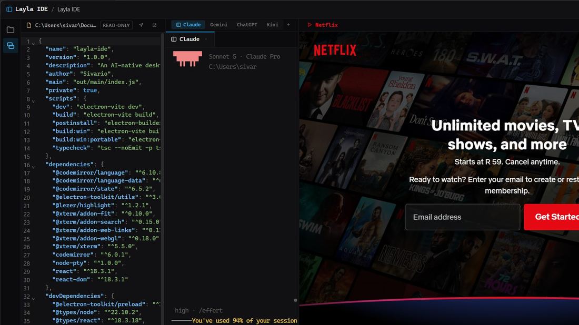Click the panel icon in the Claude sub-tab
The height and width of the screenshot is (325, 579).
[x=174, y=39]
